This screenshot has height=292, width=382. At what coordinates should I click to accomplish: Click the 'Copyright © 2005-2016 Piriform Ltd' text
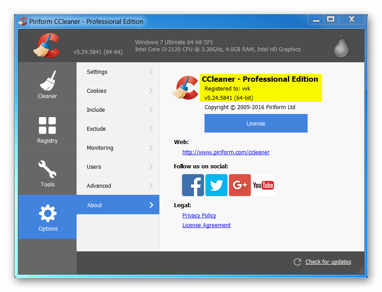coord(250,107)
